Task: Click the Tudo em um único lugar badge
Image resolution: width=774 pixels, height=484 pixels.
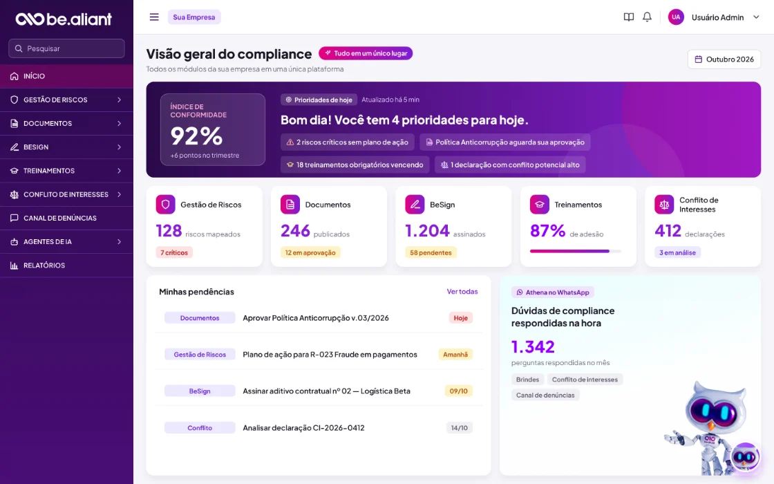Action: pos(366,53)
